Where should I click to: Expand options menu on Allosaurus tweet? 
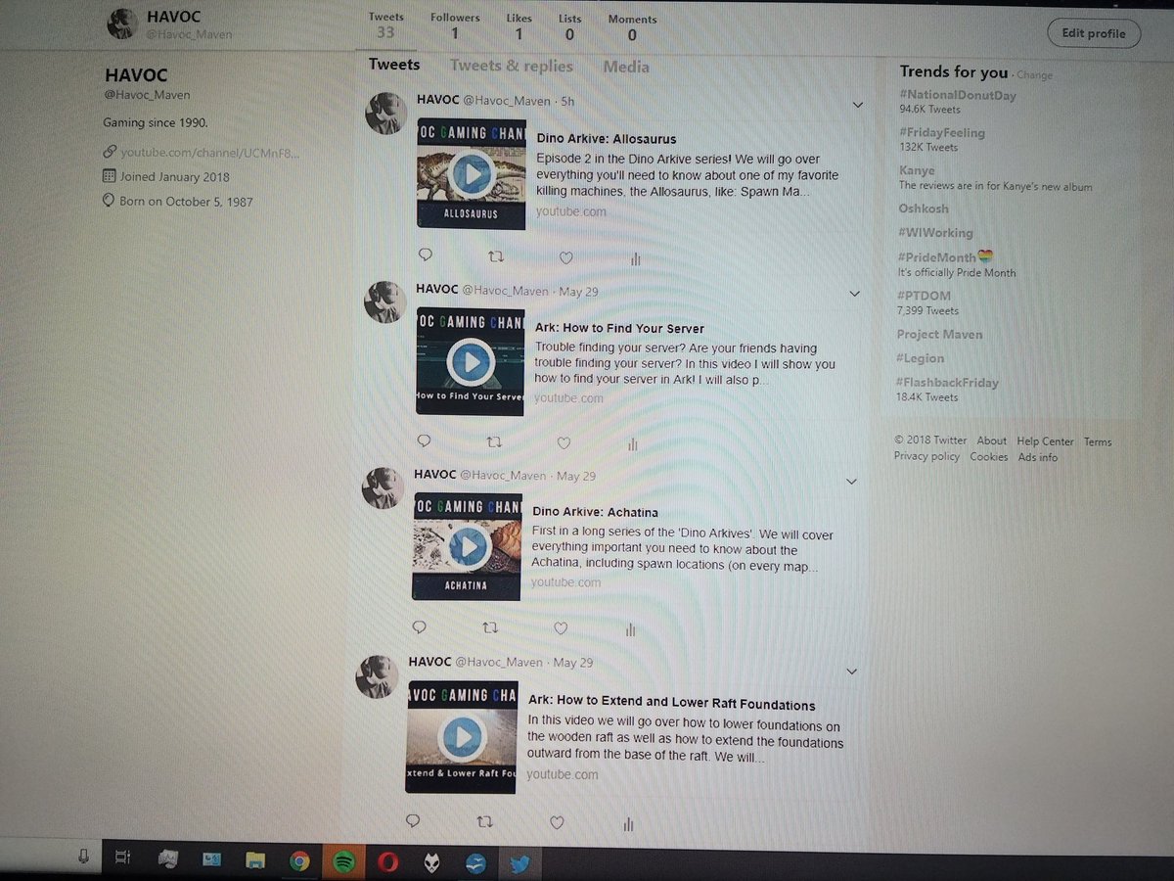click(858, 105)
